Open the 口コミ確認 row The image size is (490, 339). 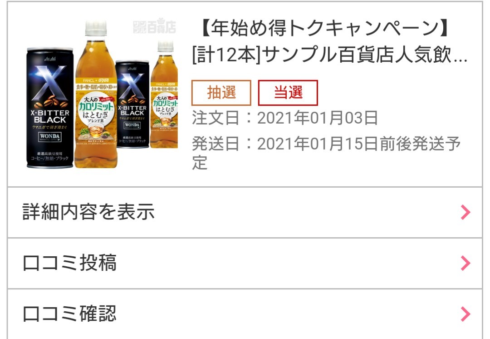(x=245, y=314)
